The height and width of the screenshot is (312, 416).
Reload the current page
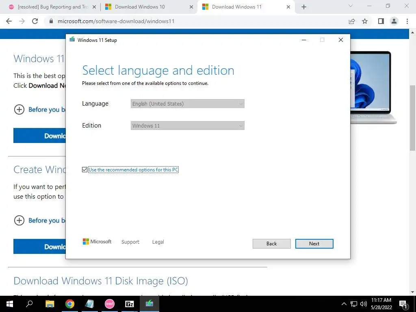35,21
